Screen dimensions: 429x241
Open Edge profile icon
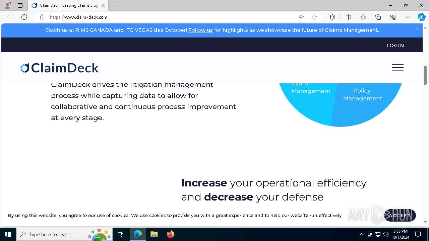point(7,5)
